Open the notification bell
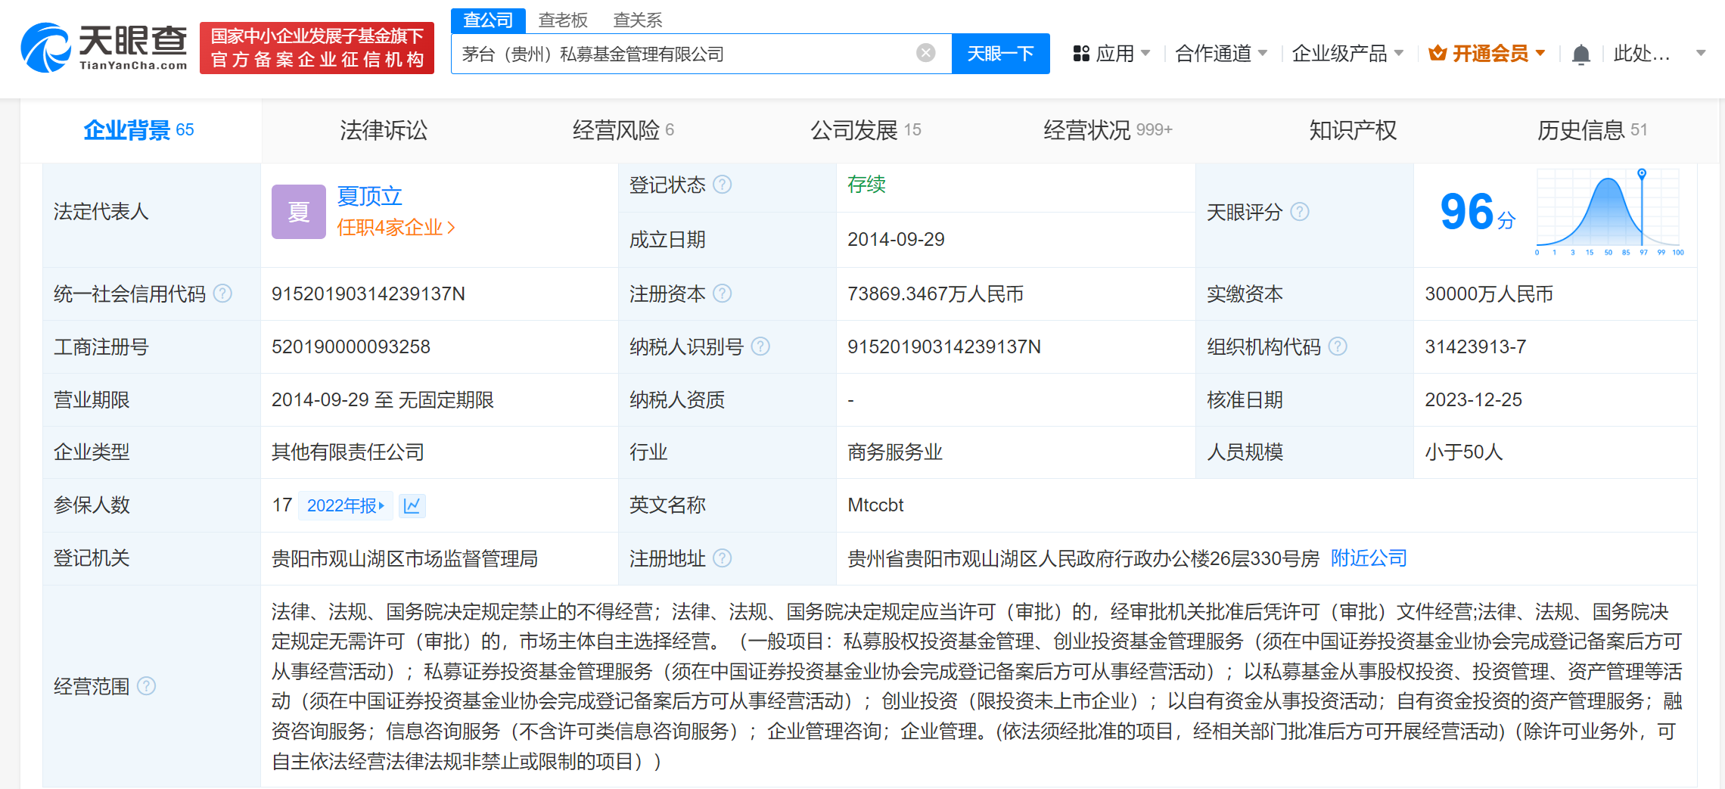The width and height of the screenshot is (1725, 789). [1580, 54]
